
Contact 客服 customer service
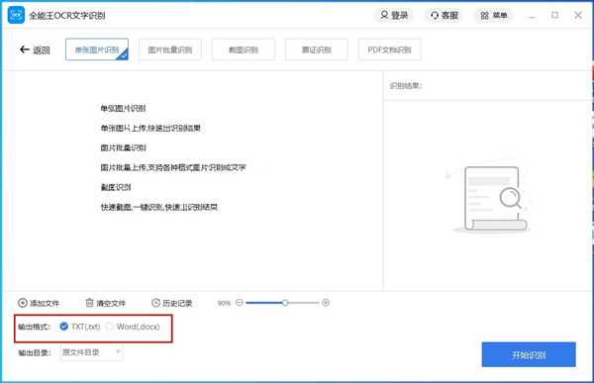point(444,15)
